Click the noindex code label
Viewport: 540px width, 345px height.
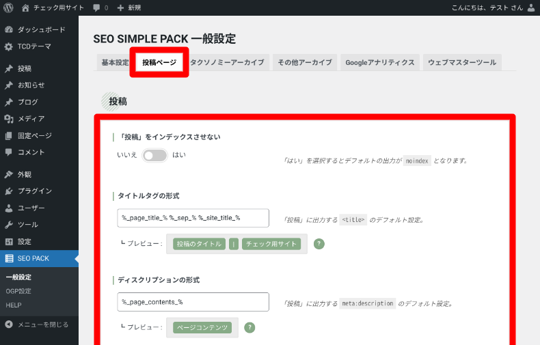point(417,161)
